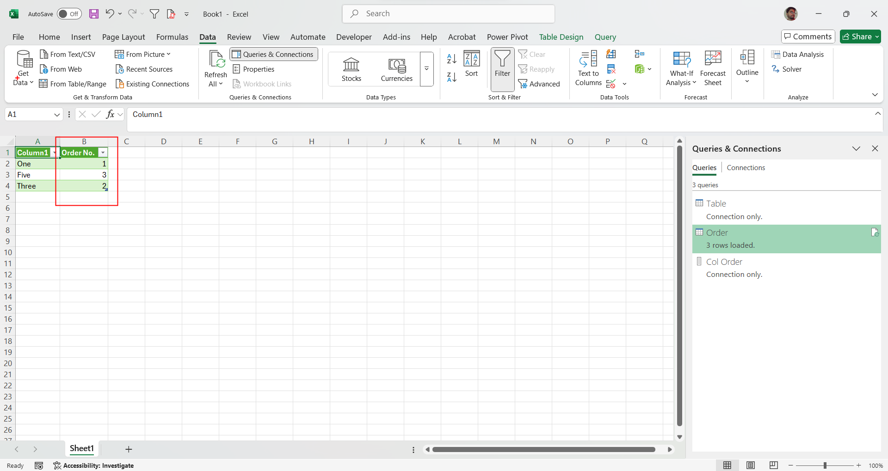Click From Text/CSV import

68,55
